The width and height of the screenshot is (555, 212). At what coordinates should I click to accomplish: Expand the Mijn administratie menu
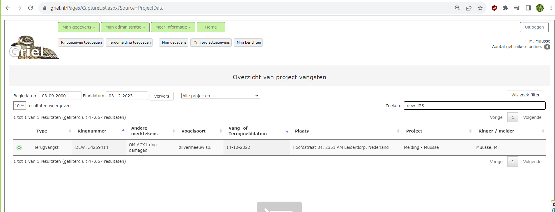click(125, 27)
